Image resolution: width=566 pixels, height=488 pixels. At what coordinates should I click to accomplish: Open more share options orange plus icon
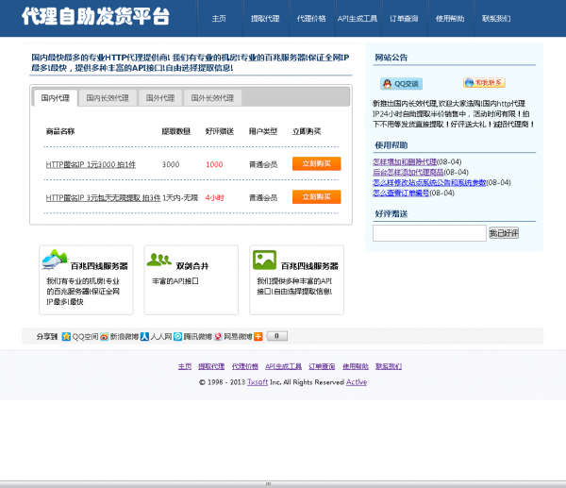point(258,336)
